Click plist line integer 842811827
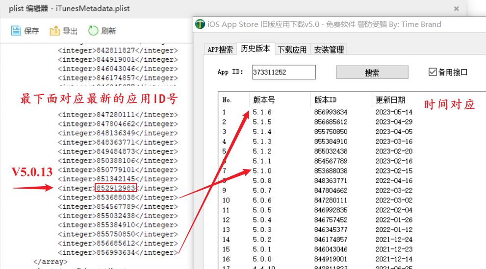 (118, 50)
